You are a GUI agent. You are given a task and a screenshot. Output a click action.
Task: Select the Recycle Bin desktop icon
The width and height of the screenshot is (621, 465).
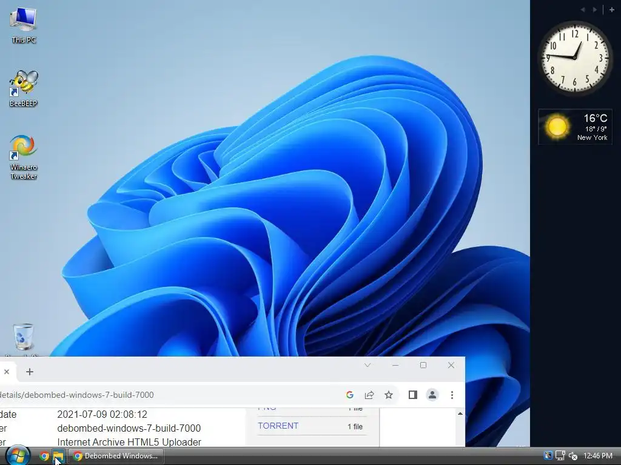tap(24, 339)
